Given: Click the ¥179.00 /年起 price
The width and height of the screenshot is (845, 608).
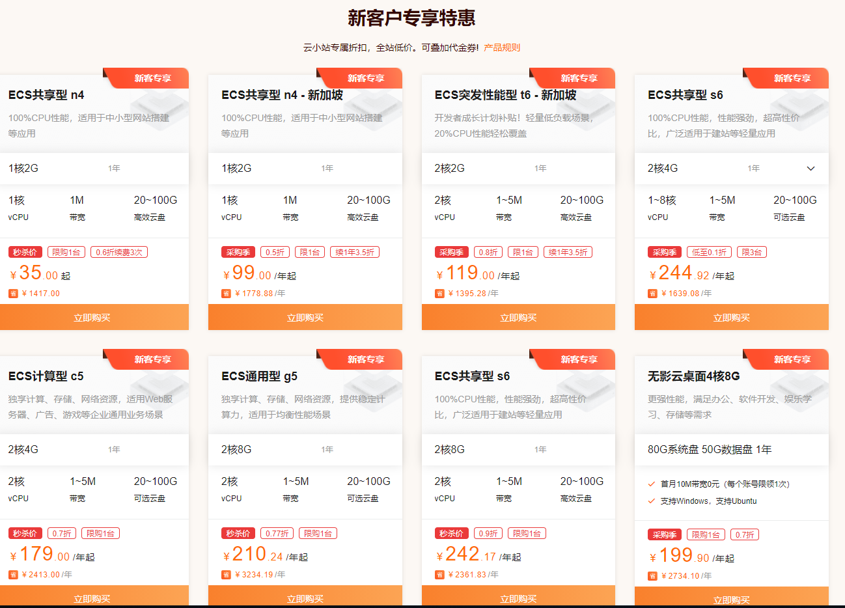Looking at the screenshot, I should (51, 555).
